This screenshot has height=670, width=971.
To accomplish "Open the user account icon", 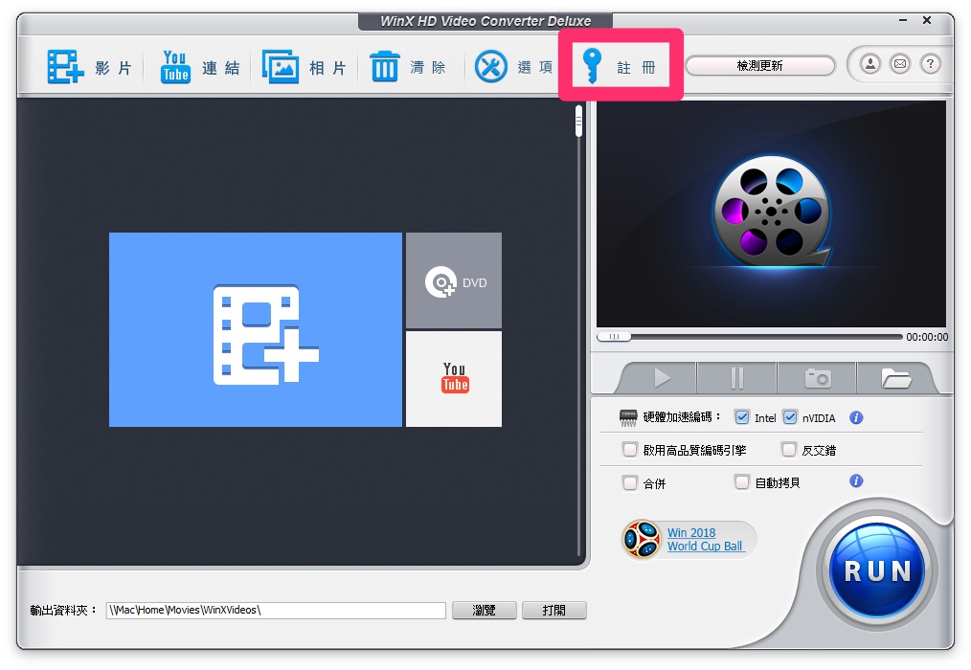I will coord(870,64).
